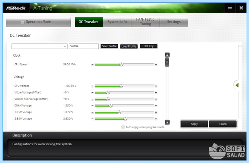Image resolution: width=249 pixels, height=163 pixels.
Task: Click the DRAM Voltage slider handle
Action: pyautogui.click(x=111, y=105)
